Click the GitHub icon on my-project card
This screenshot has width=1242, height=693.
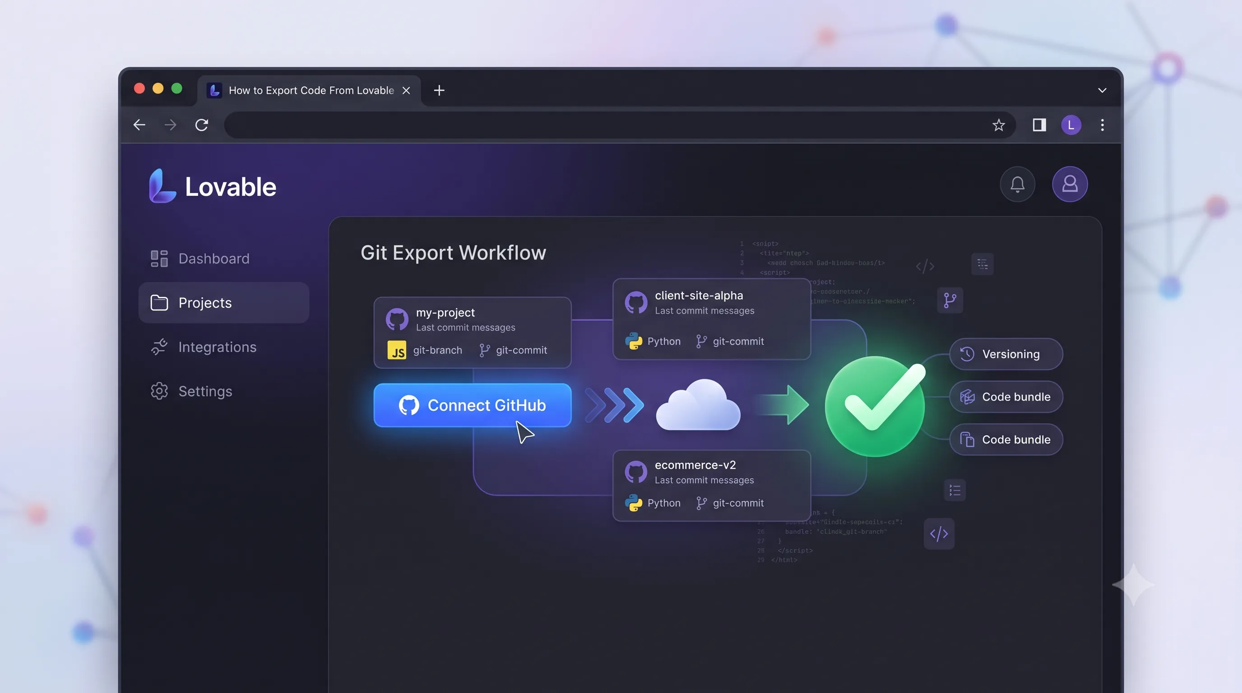point(397,319)
